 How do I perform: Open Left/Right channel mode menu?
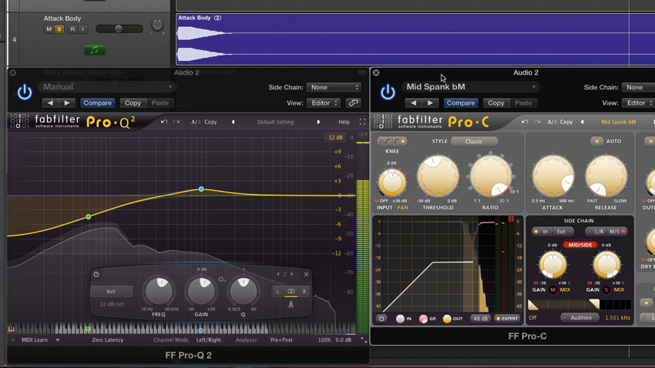tap(209, 340)
